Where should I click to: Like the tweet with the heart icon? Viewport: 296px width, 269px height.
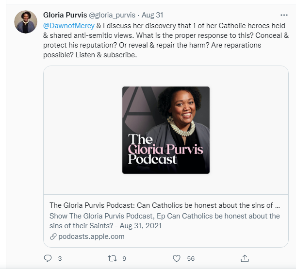click(x=177, y=258)
